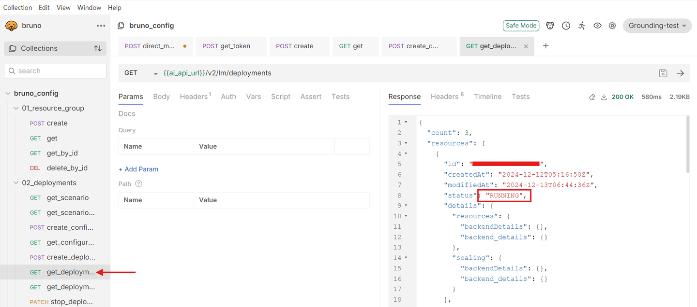Open the Collection menu

pyautogui.click(x=18, y=8)
